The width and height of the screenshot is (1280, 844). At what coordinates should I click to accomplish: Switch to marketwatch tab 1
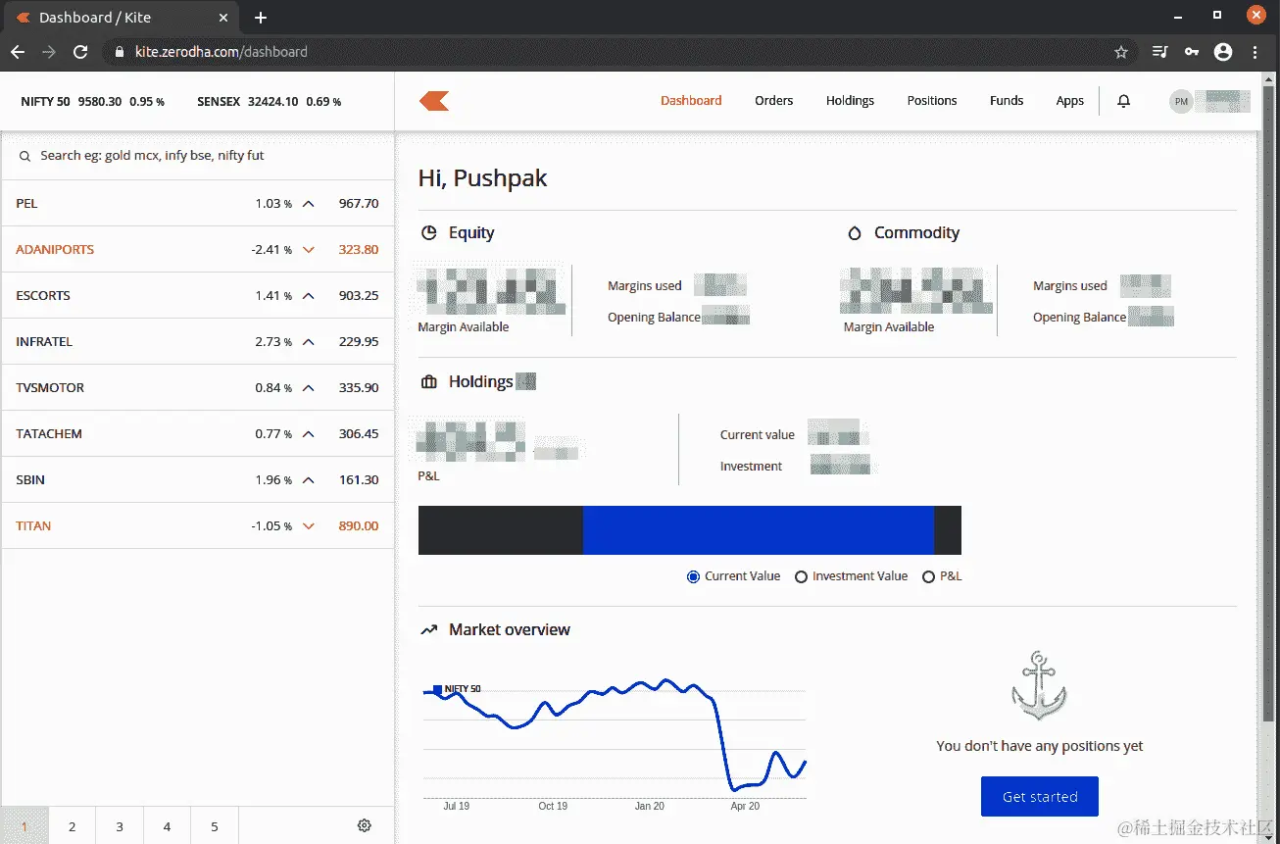pos(25,825)
